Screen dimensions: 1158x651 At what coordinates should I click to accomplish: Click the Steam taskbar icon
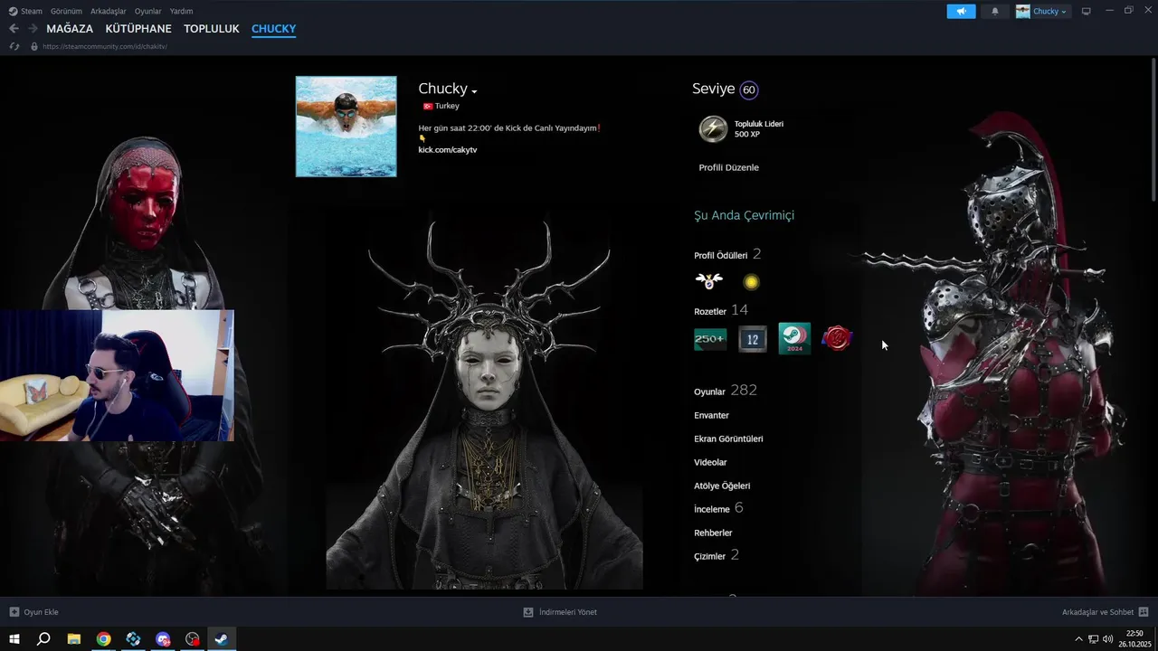coord(222,638)
